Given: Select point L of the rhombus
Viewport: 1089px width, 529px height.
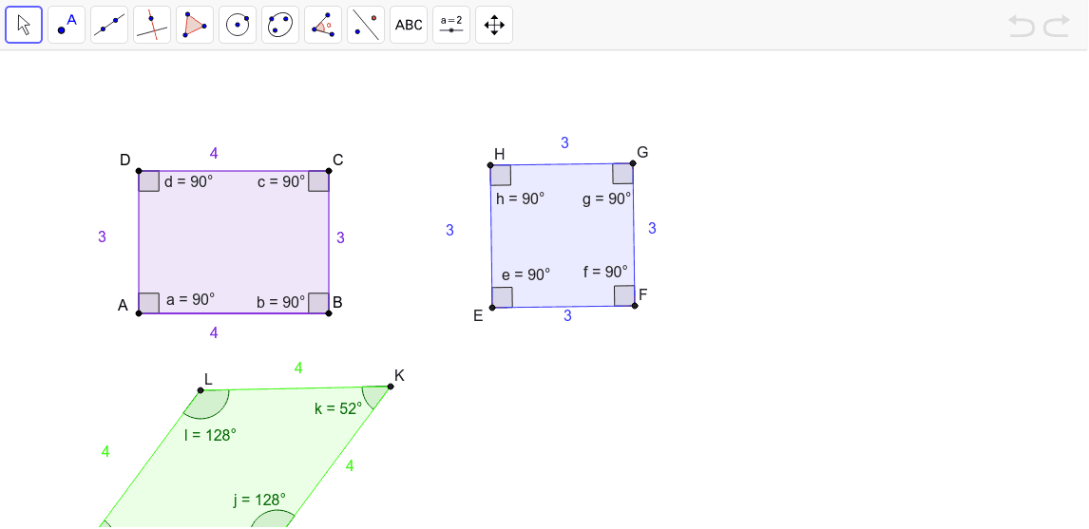Looking at the screenshot, I should click(201, 390).
